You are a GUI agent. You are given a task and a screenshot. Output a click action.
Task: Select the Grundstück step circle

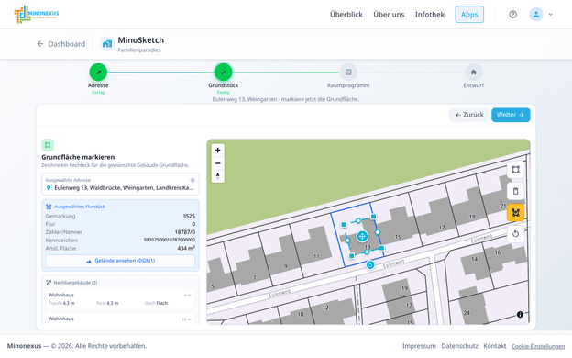pos(224,72)
